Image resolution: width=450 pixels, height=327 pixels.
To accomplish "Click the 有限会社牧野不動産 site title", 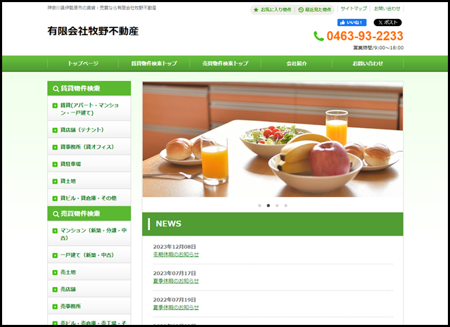I will 93,31.
